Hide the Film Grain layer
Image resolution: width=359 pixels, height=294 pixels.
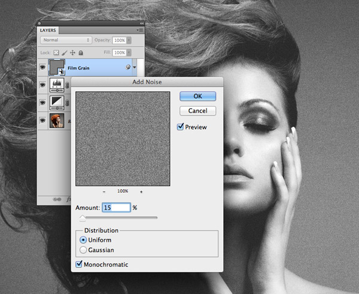point(42,67)
